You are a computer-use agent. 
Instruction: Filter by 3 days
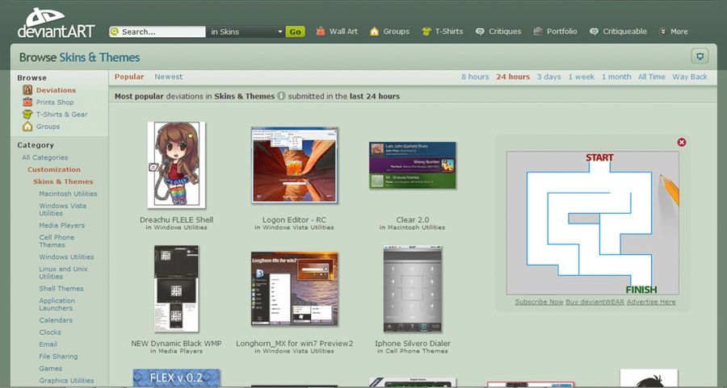click(x=549, y=77)
